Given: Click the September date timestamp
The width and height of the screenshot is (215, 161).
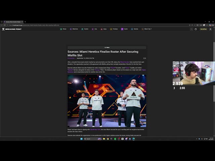Looking at the screenshot, I should coord(85,58).
